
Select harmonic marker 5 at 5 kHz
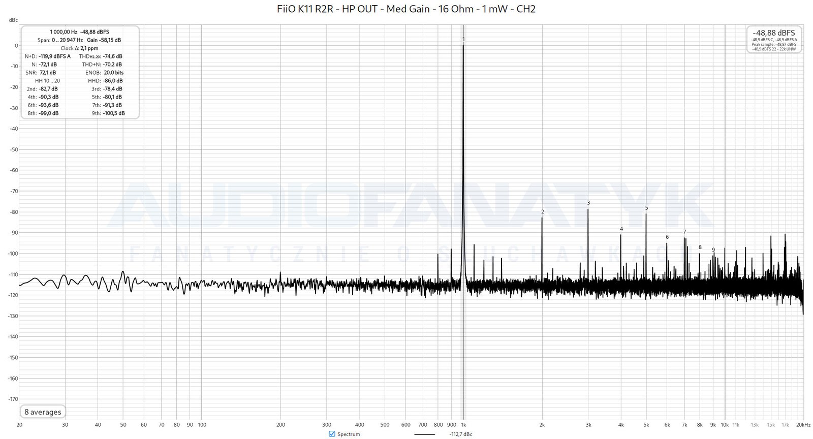646,208
